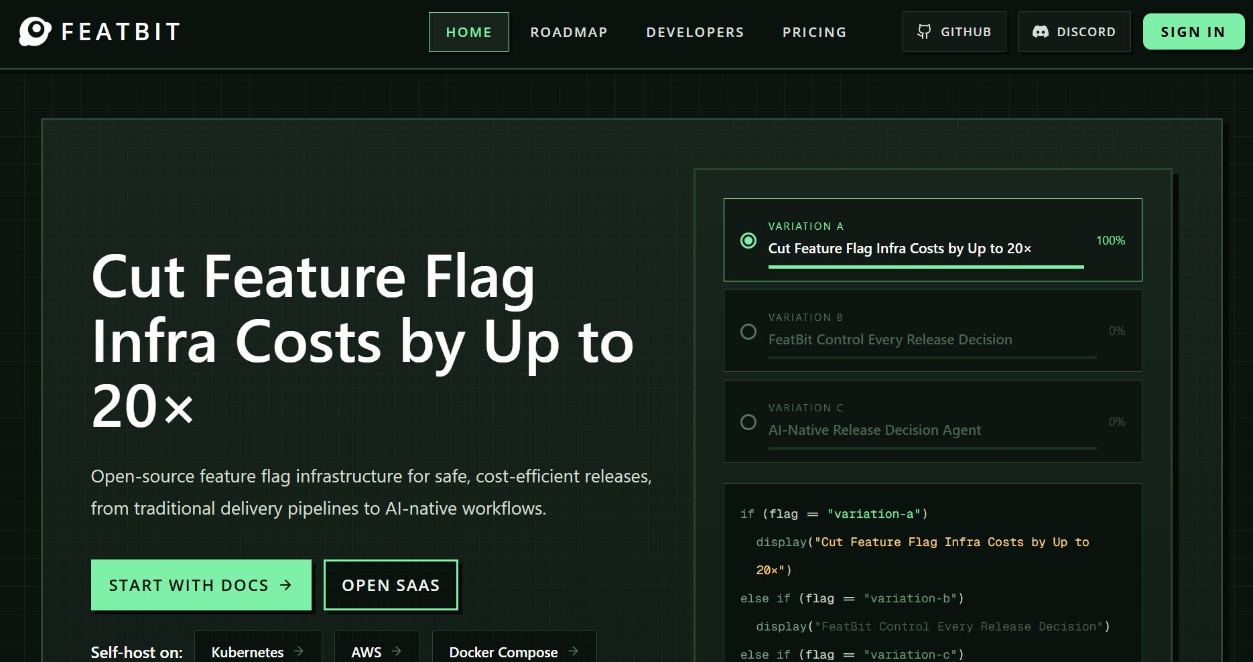This screenshot has width=1253, height=662.
Task: Click the arrow in Start With Docs
Action: (x=286, y=585)
